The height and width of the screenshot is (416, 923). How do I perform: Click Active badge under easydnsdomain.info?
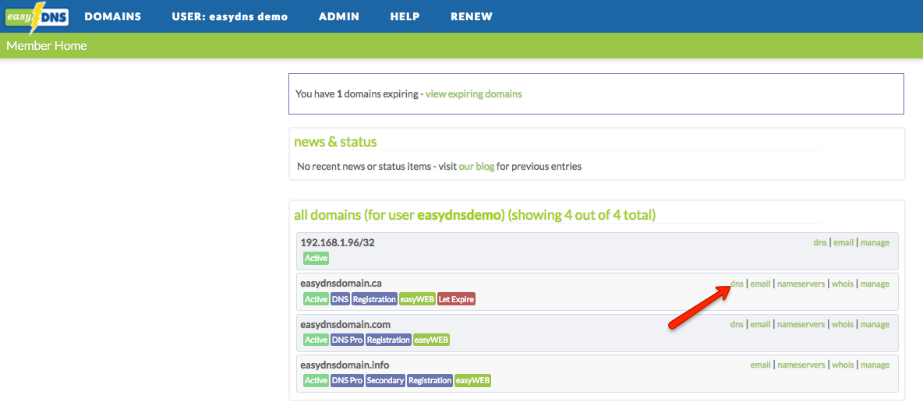tap(316, 381)
